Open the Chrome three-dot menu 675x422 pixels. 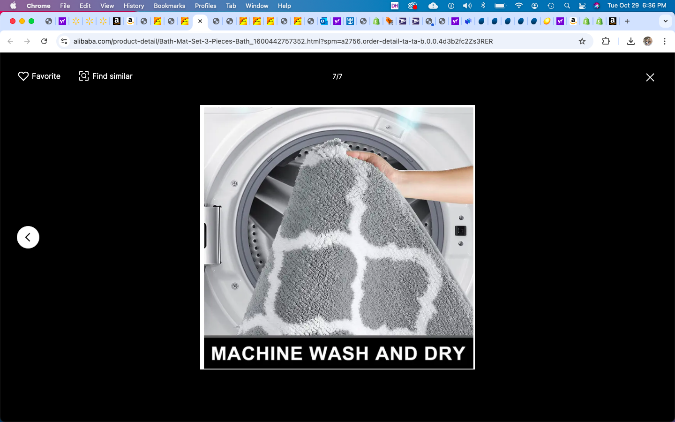coord(665,41)
